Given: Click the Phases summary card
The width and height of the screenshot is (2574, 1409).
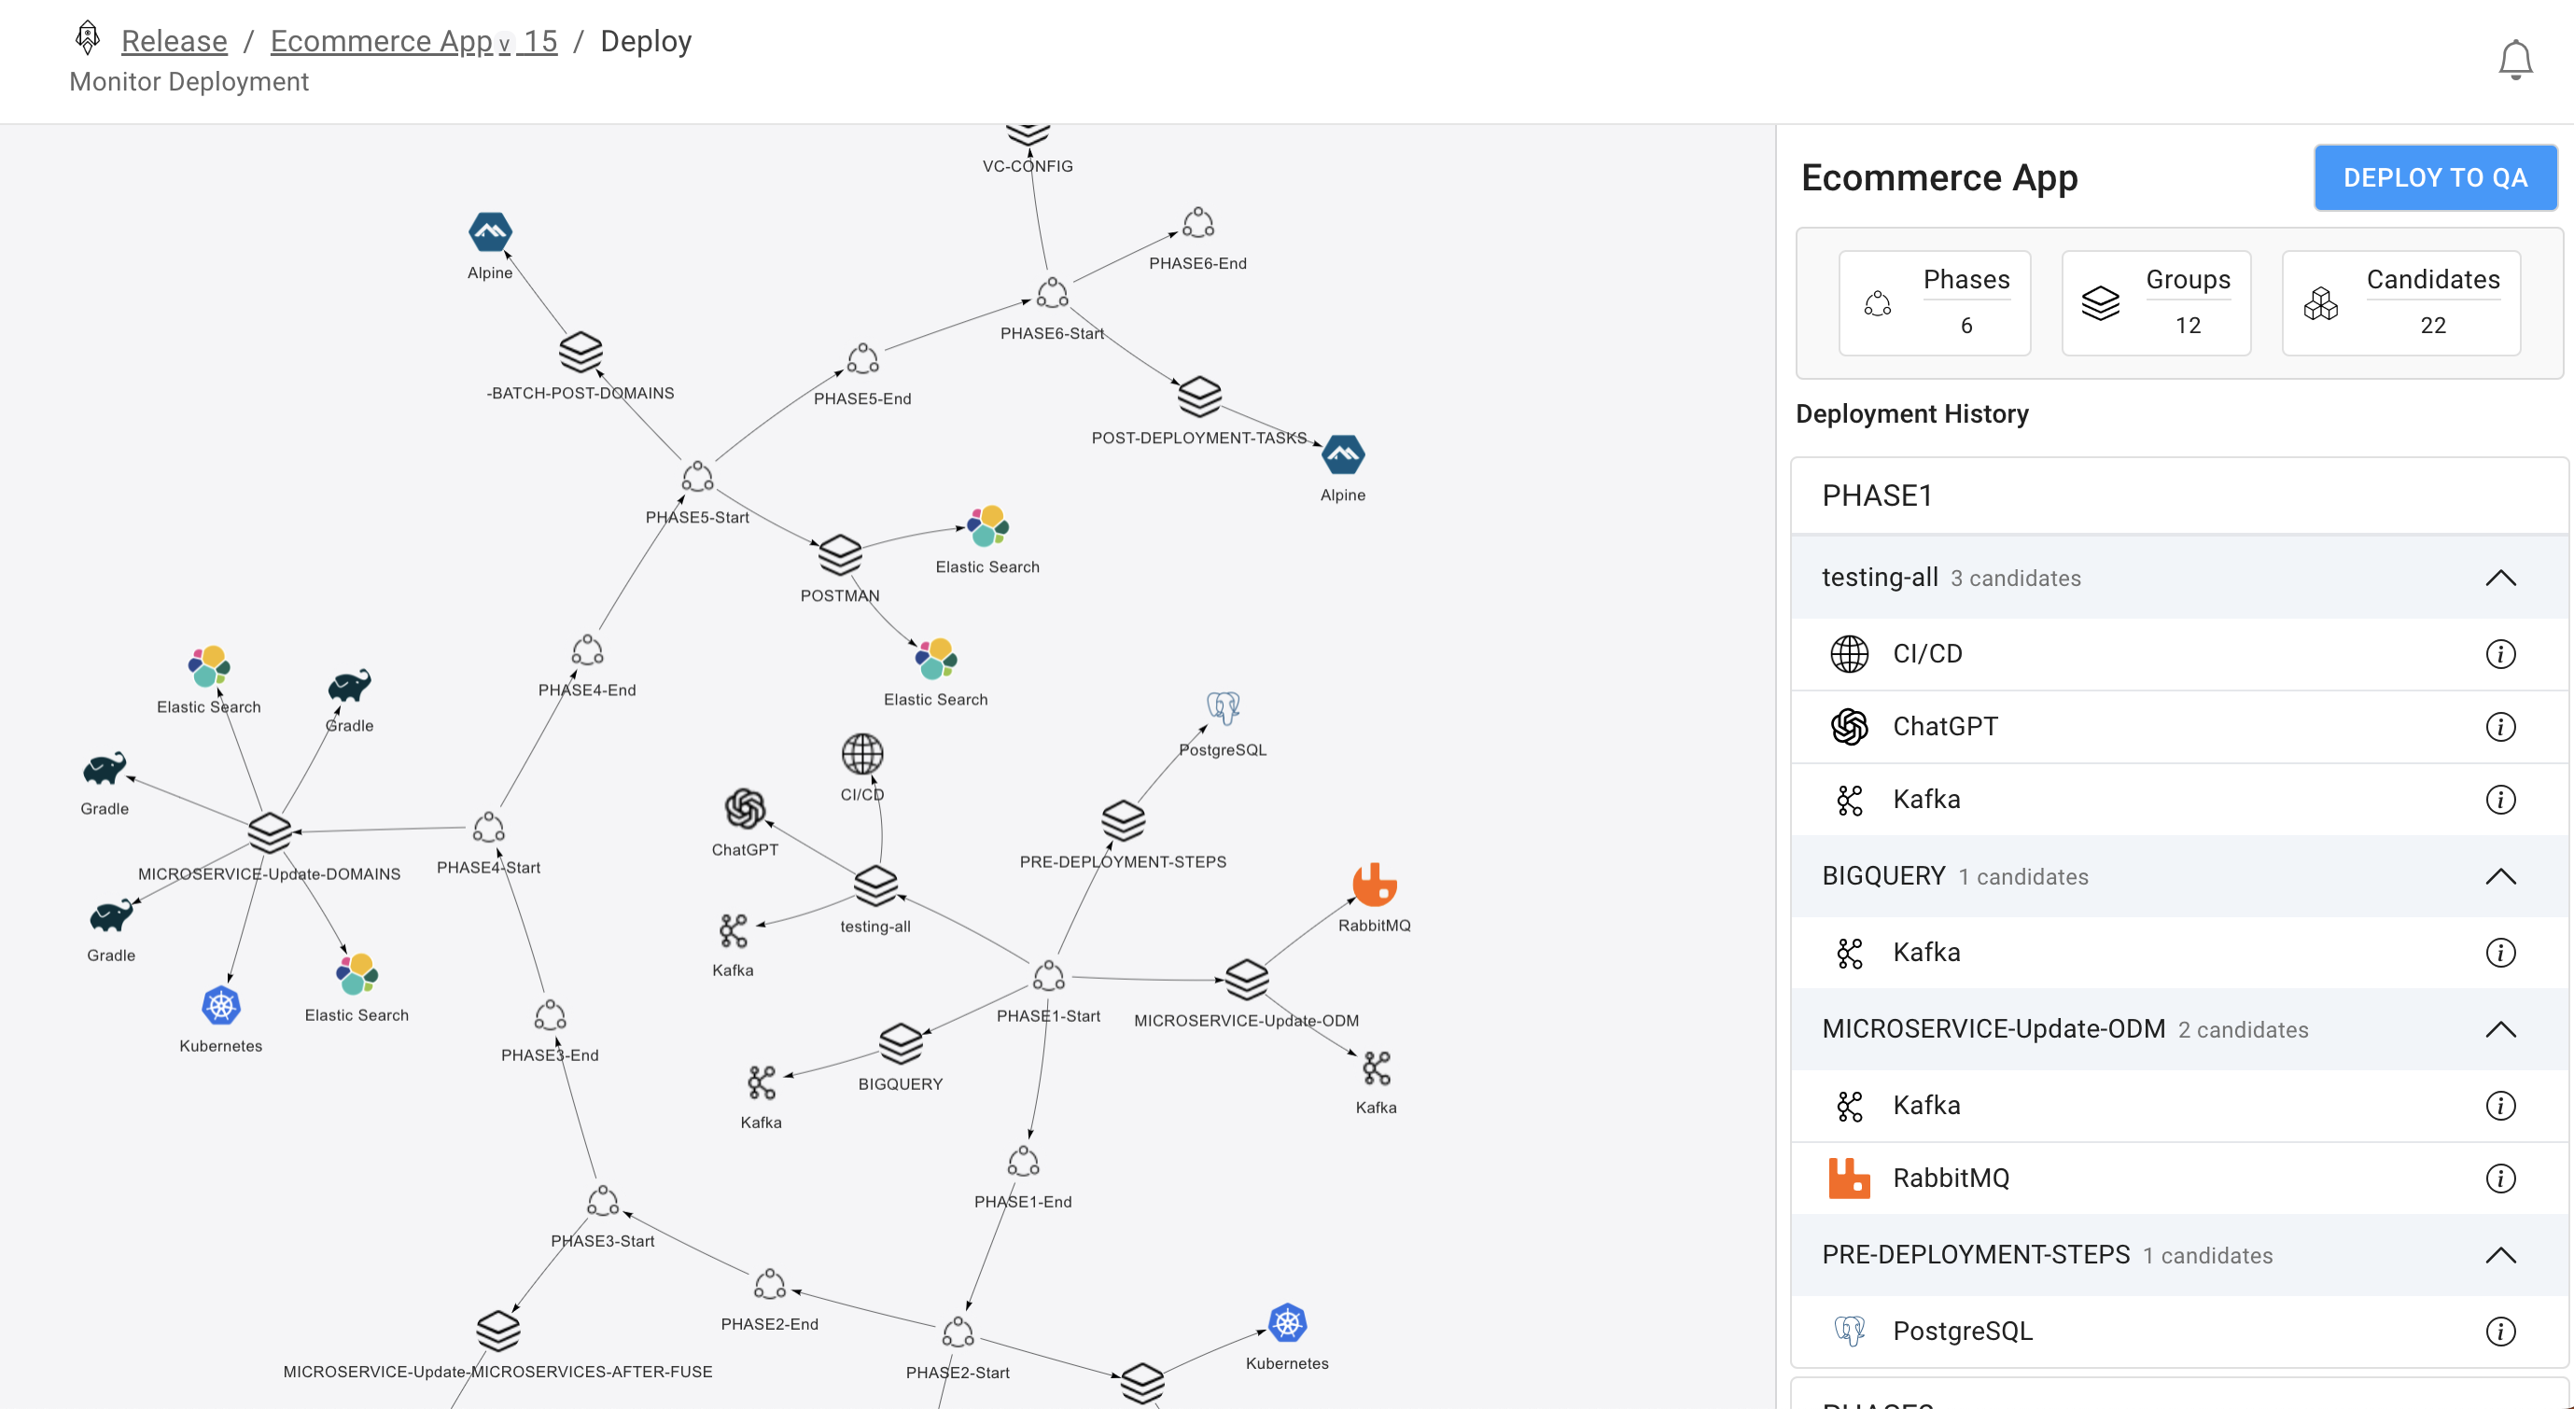Looking at the screenshot, I should [x=1934, y=302].
